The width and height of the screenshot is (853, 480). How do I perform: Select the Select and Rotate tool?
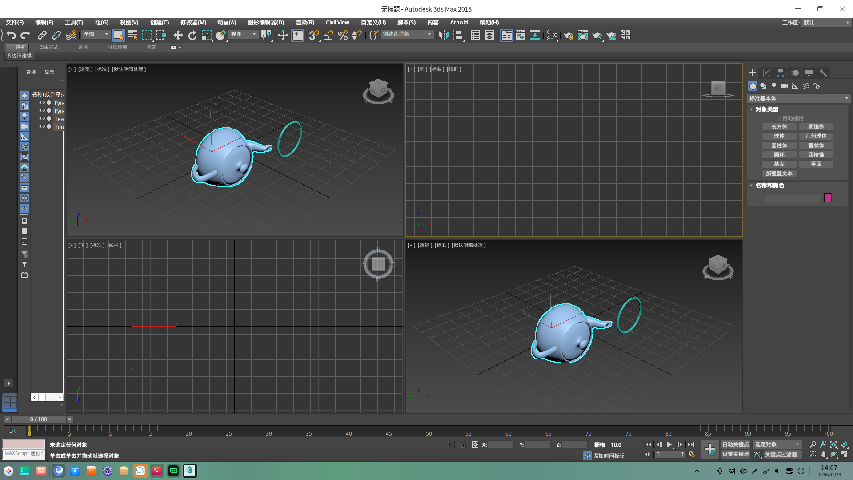[x=192, y=35]
